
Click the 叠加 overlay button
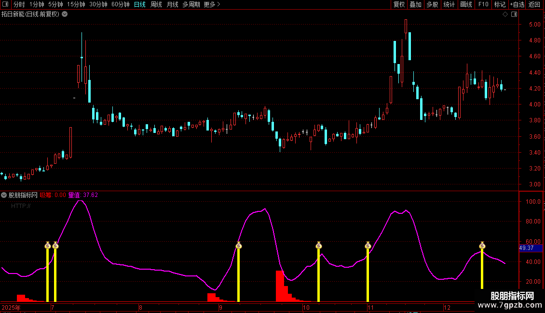pyautogui.click(x=415, y=4)
